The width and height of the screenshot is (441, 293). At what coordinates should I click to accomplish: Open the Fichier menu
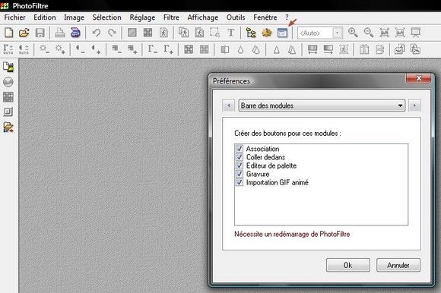pyautogui.click(x=14, y=17)
